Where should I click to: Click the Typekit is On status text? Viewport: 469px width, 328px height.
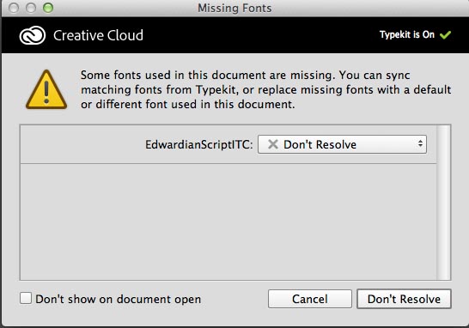[x=407, y=34]
